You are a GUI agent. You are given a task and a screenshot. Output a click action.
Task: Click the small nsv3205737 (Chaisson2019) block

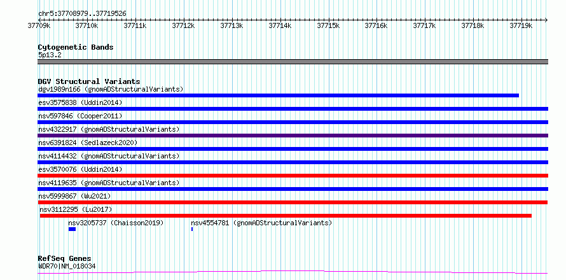[x=72, y=229]
